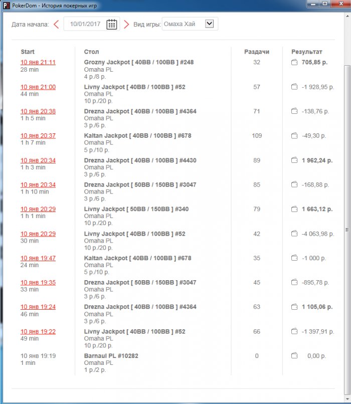The height and width of the screenshot is (404, 351).
Task: Open session link 10 янв 20:37
Action: pyautogui.click(x=38, y=136)
